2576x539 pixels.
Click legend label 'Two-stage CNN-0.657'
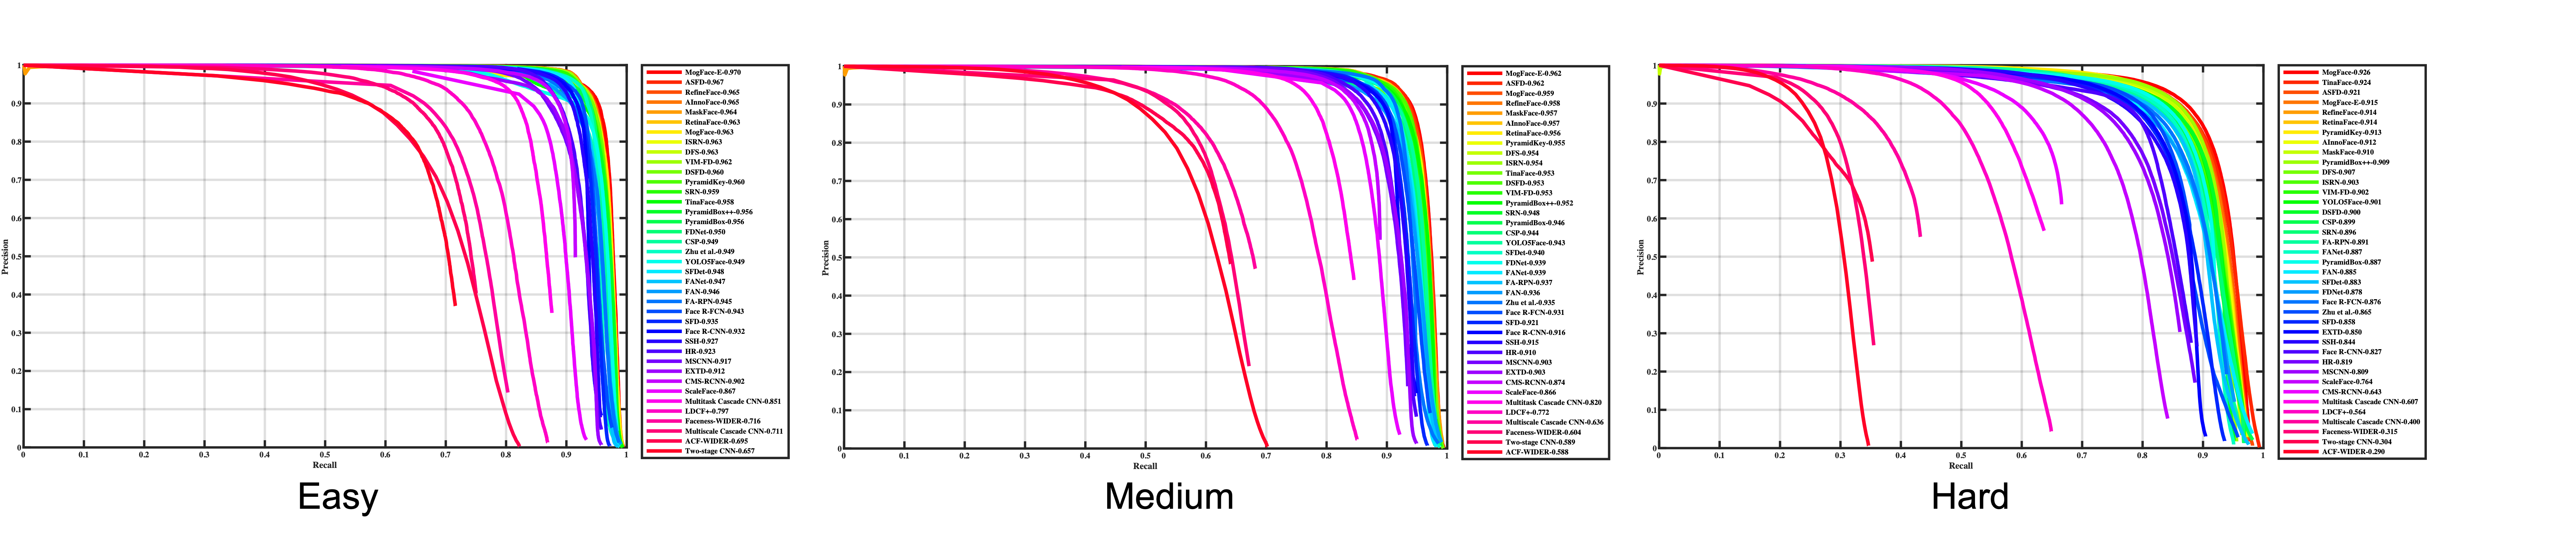point(720,451)
